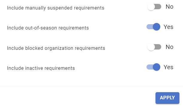This screenshot has width=183, height=108.
Task: Click 'Include inactive requirements' label text
Action: coord(41,68)
